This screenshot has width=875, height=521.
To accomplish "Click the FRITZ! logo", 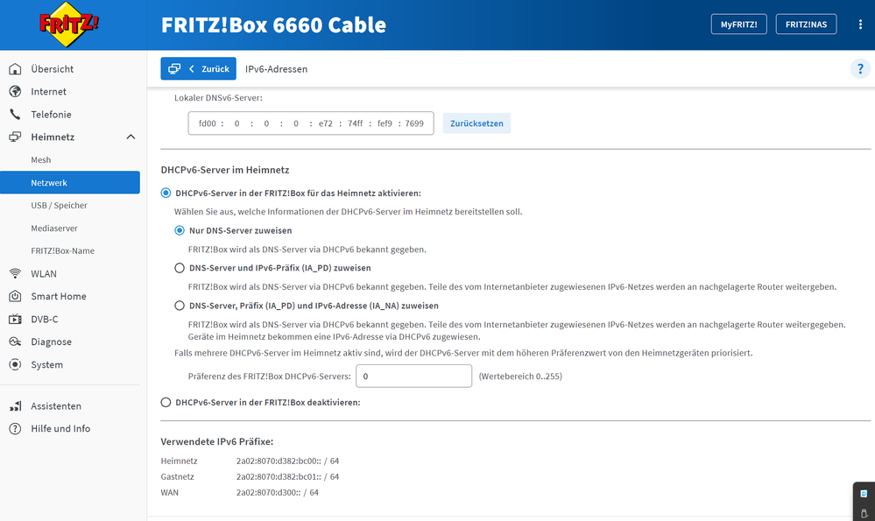I will 69,24.
